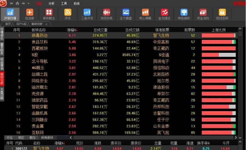
Task: Click the 智能穿戴 rising ratio bar
Action: (218, 107)
